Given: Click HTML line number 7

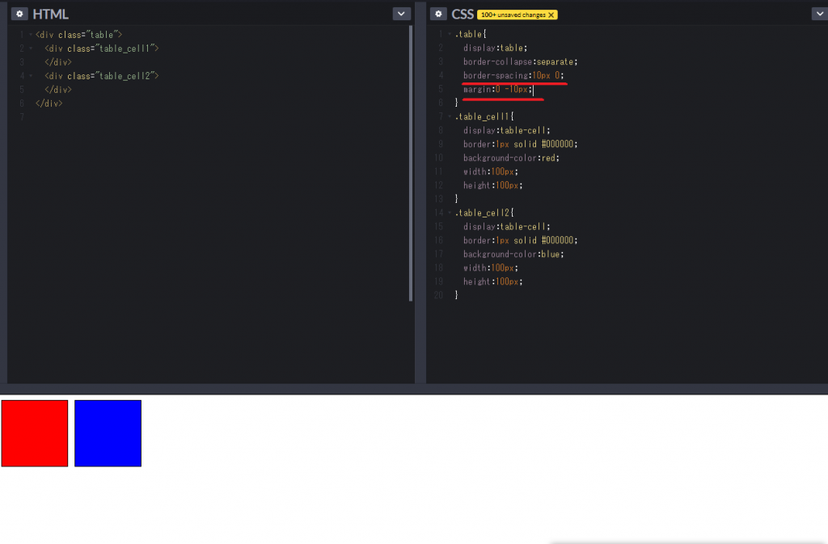Looking at the screenshot, I should 22,117.
